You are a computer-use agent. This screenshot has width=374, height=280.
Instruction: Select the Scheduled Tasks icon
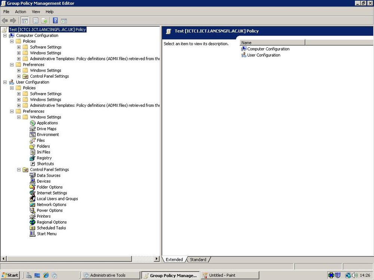[x=33, y=228]
